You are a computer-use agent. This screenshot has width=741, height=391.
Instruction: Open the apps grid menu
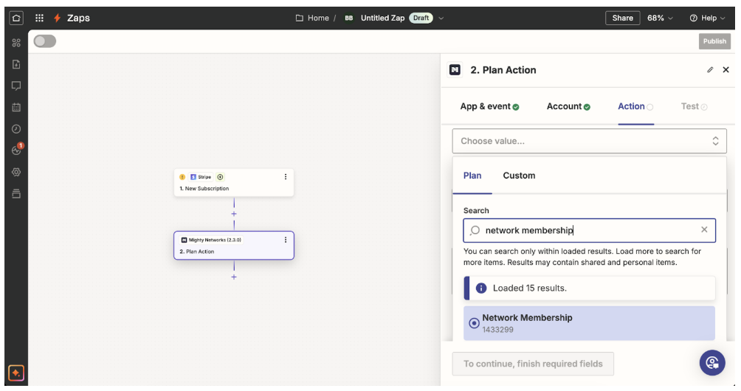(x=40, y=18)
